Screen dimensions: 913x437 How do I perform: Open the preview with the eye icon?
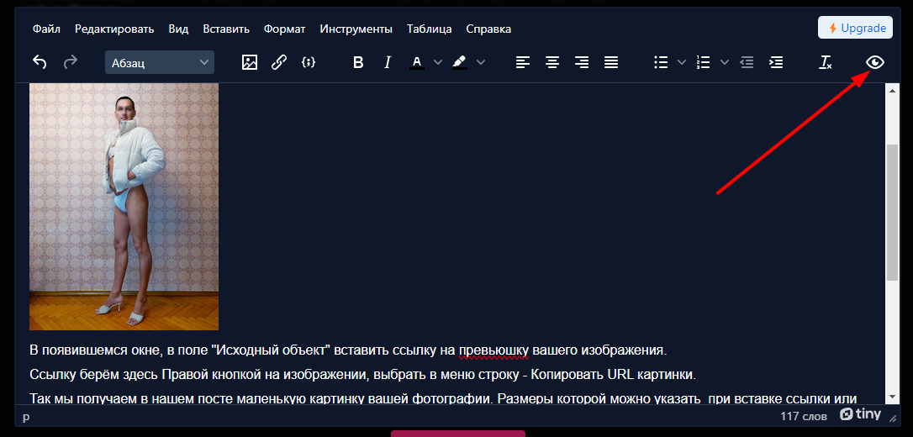pos(875,62)
